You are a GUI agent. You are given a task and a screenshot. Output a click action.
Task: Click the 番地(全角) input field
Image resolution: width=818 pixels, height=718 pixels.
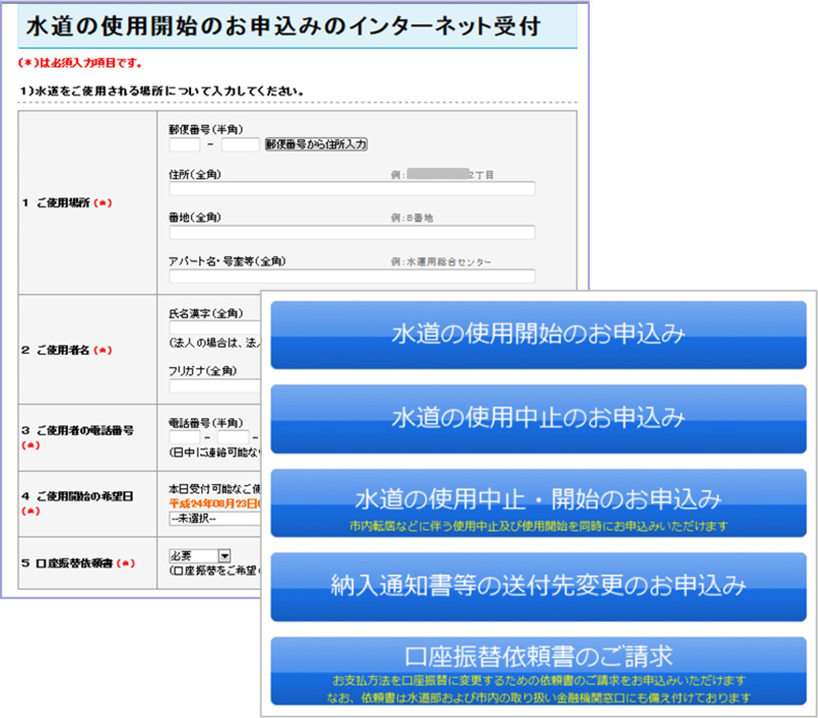(x=352, y=232)
